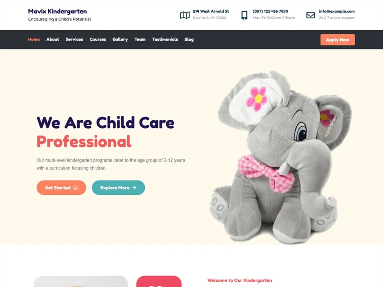This screenshot has width=383, height=287.
Task: Click the smiley icon on Get Started
Action: click(75, 188)
